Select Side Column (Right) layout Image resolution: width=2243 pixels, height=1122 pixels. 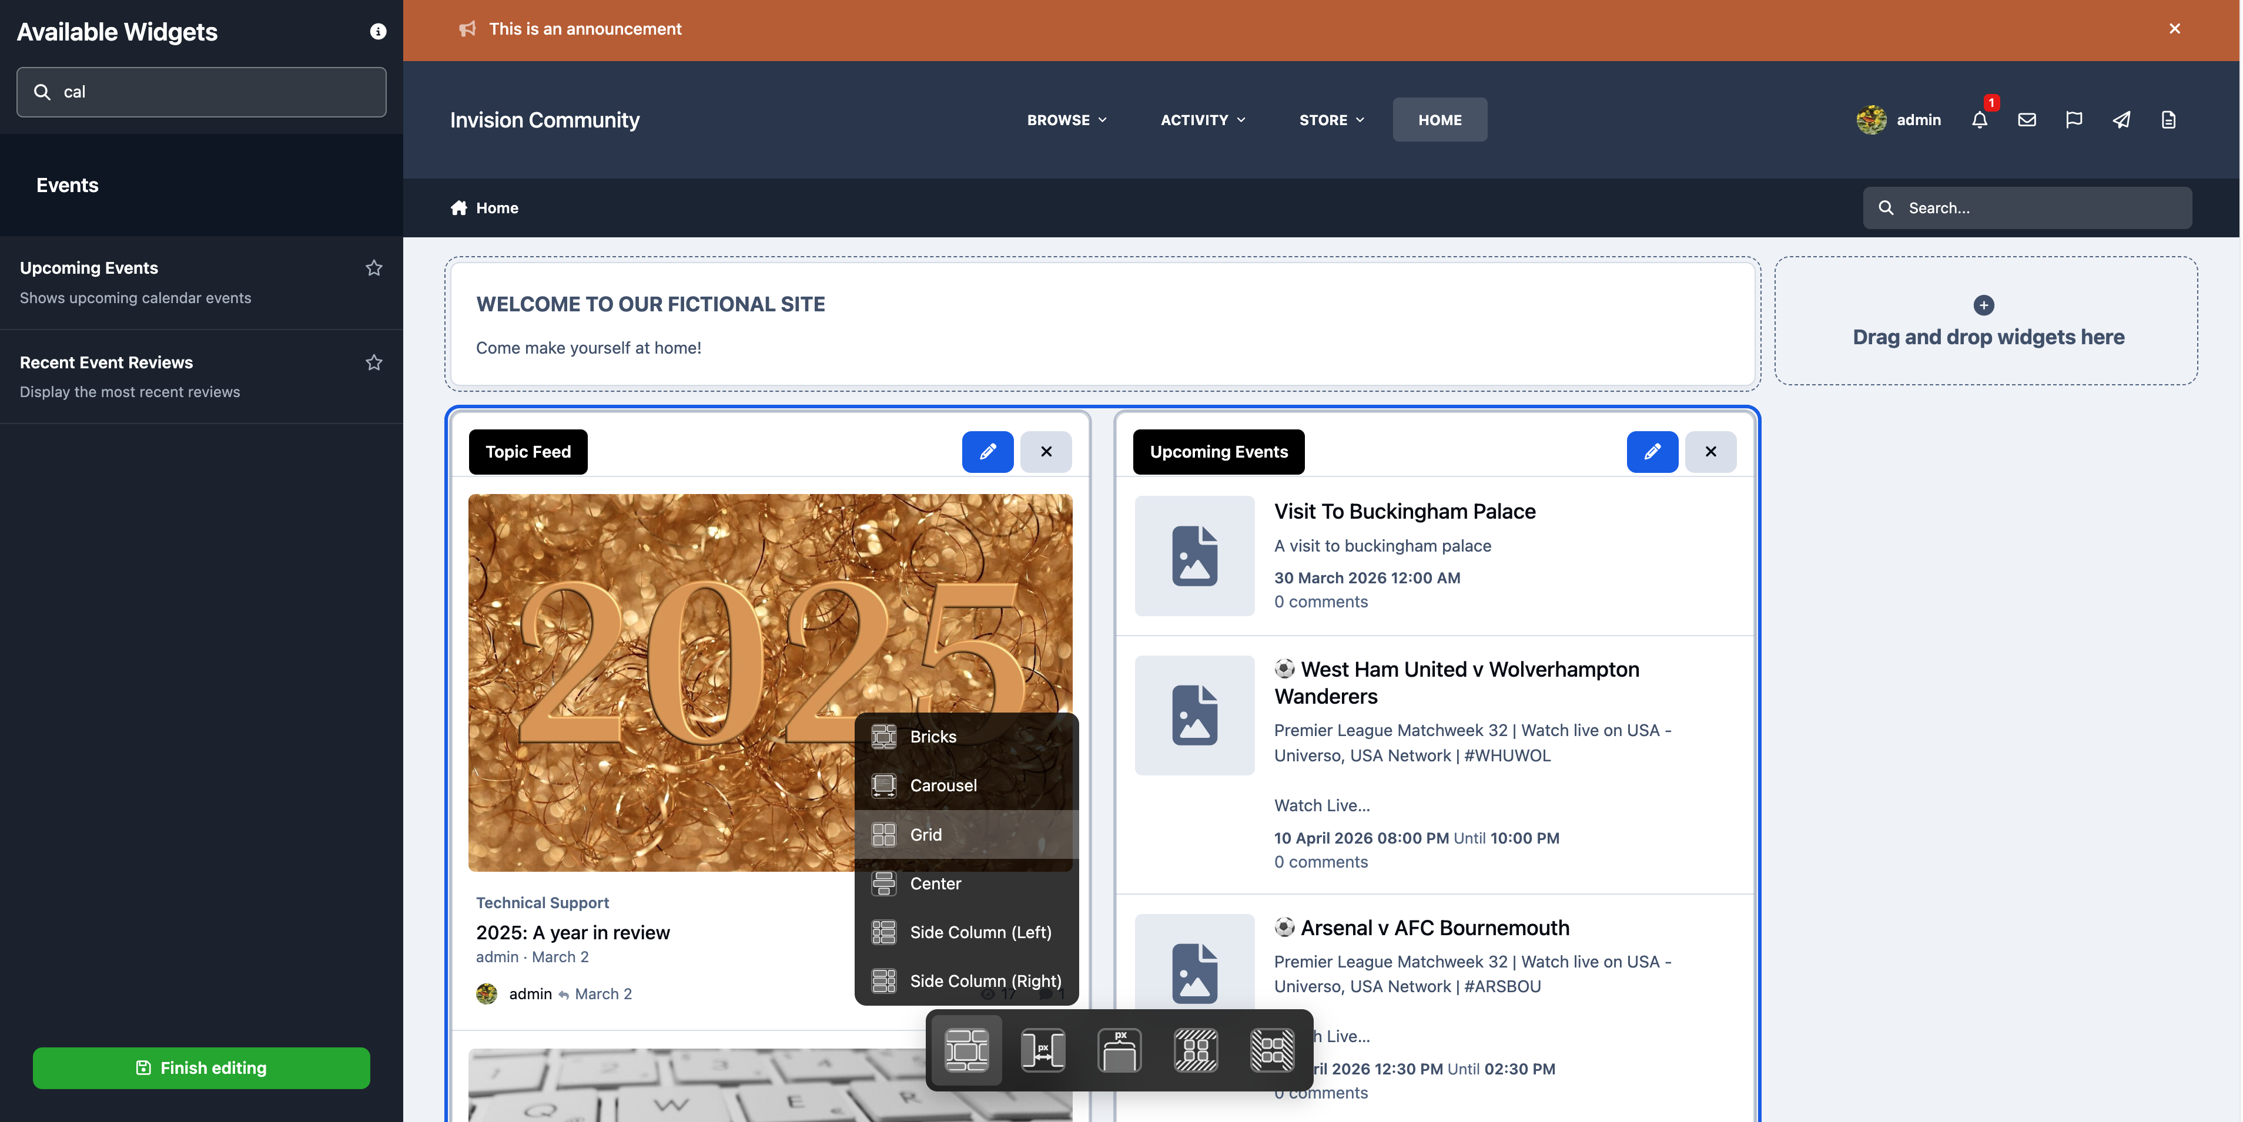(966, 981)
